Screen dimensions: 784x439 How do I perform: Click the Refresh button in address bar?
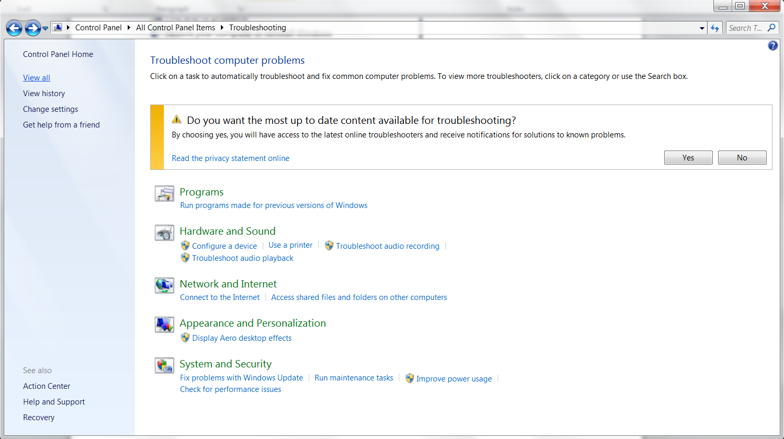pyautogui.click(x=715, y=28)
